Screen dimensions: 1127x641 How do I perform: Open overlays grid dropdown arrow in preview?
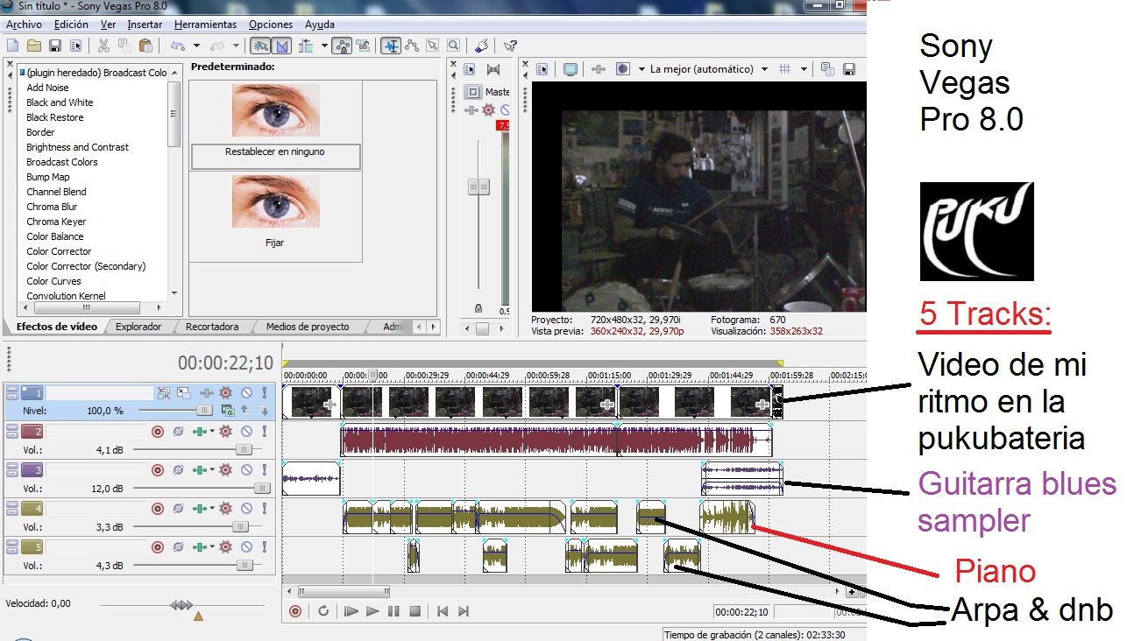tap(802, 69)
